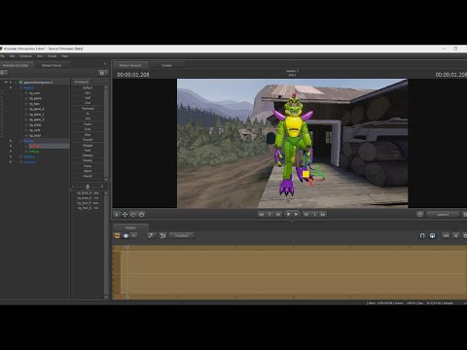Go to previous clip boundary

pyautogui.click(x=278, y=215)
